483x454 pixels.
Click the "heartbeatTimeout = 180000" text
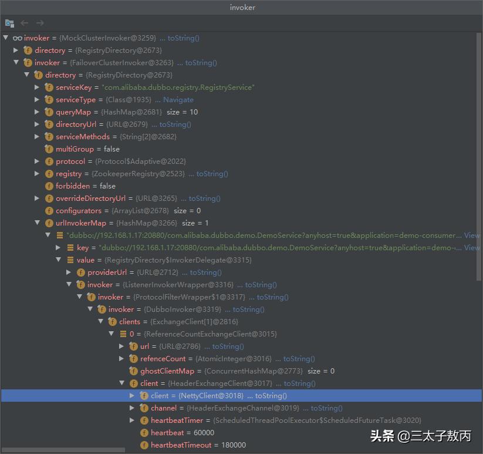coord(198,445)
